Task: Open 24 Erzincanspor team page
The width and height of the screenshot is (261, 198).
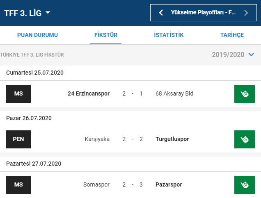Action: coord(89,93)
